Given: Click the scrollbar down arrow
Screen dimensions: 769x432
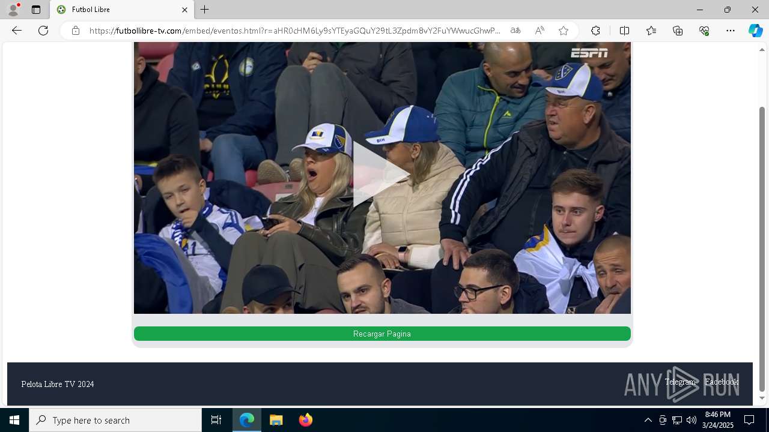Looking at the screenshot, I should coord(762,398).
